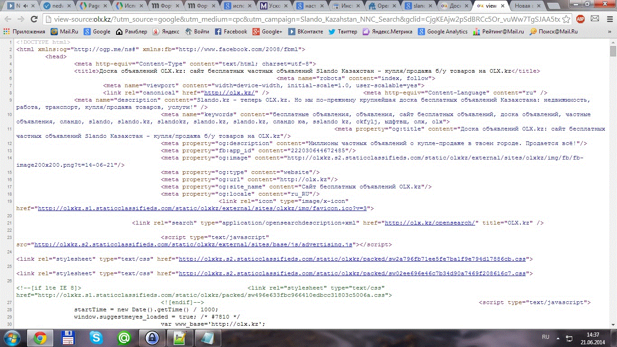Click the sw02ee696e46c7b34d90a7469f208616c7.css link
Screen dimensions: 617x347
[352, 273]
